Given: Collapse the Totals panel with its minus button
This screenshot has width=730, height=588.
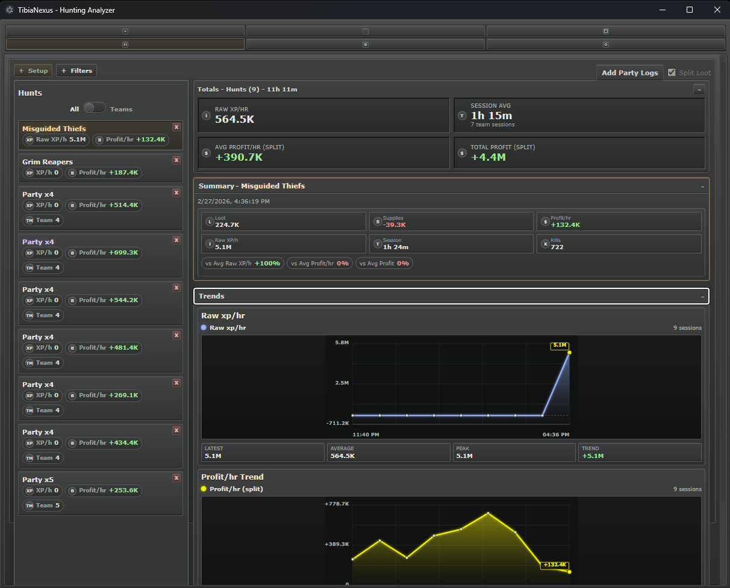Looking at the screenshot, I should [x=699, y=88].
